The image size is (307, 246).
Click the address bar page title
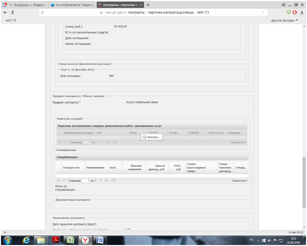coord(169,13)
